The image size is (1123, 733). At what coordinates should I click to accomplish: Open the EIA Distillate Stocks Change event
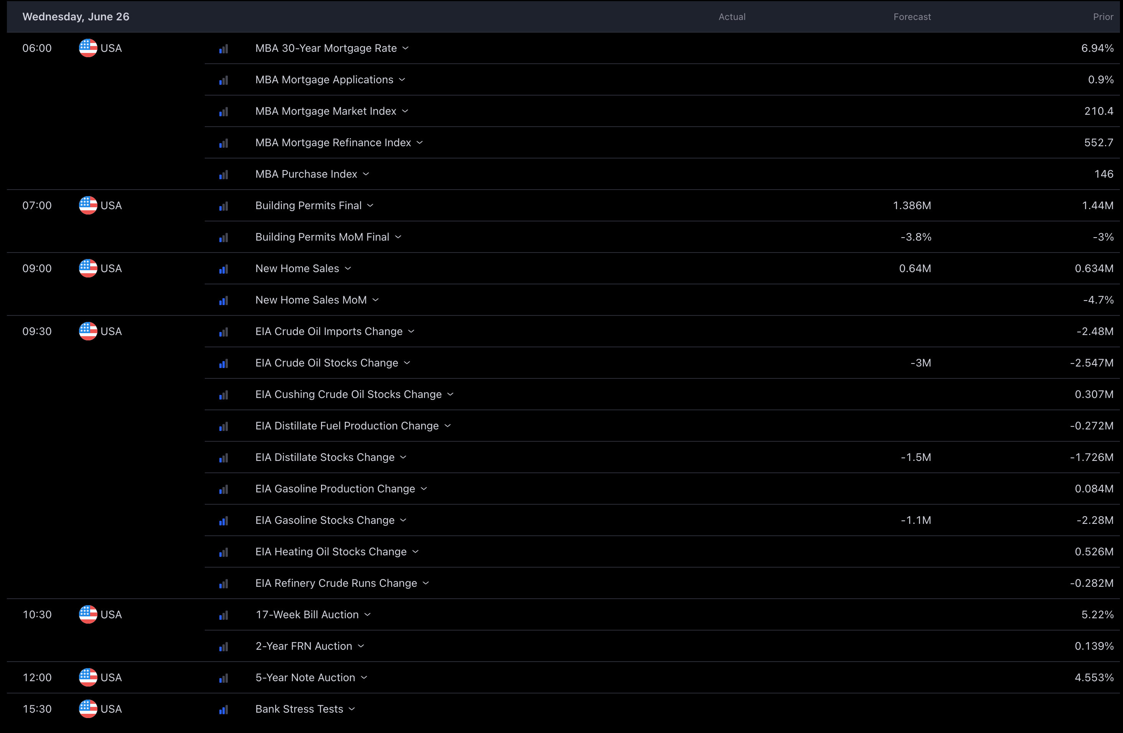click(324, 457)
